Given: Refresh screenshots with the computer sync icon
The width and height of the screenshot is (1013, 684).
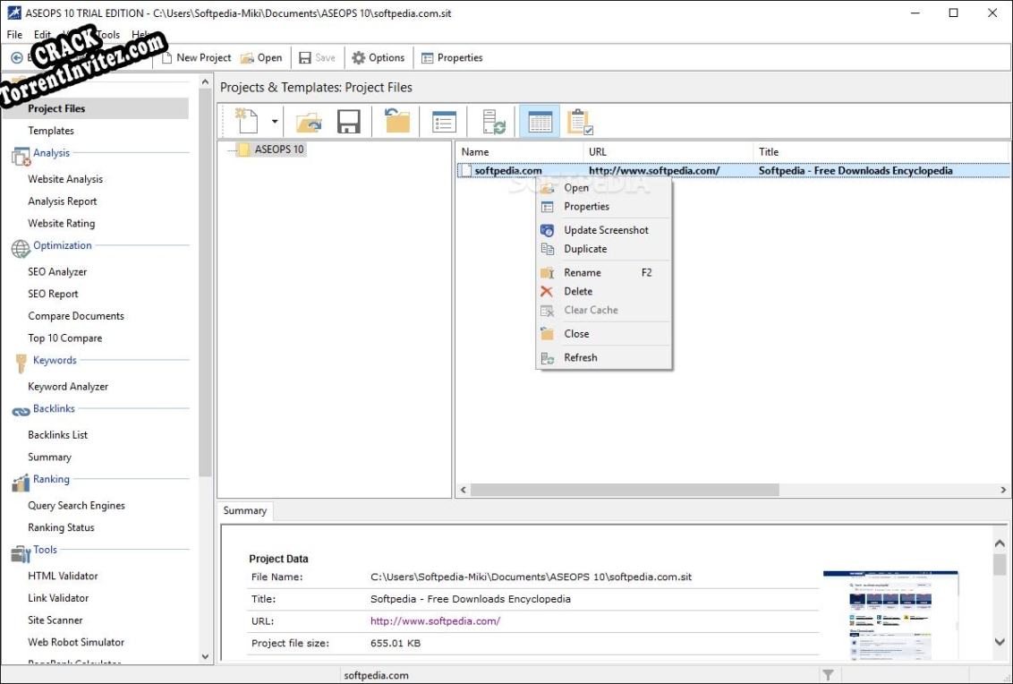Looking at the screenshot, I should [x=493, y=121].
